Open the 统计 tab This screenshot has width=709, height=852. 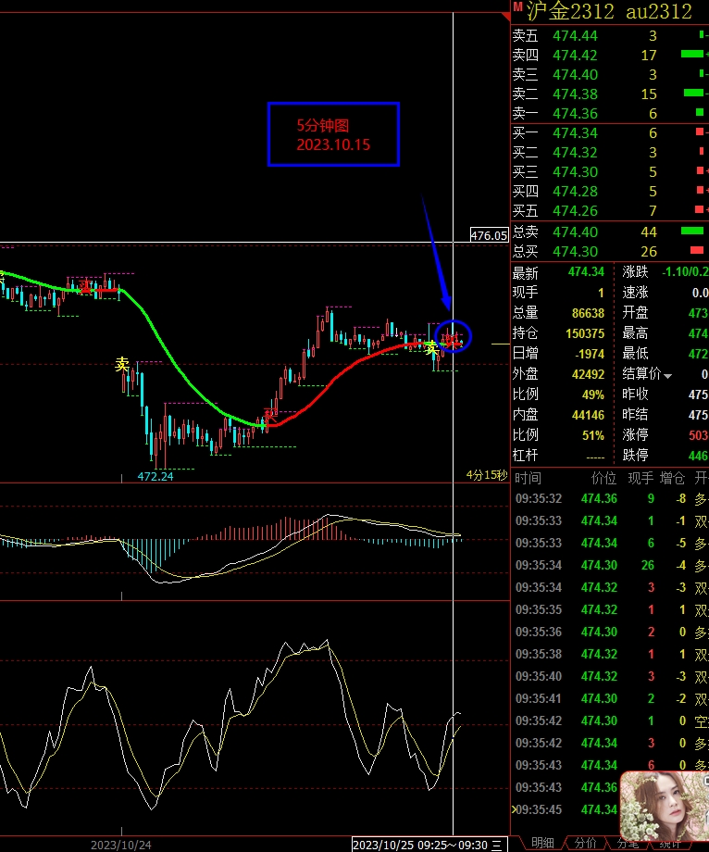669,844
